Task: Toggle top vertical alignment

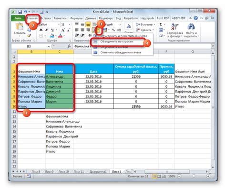Action: [x=77, y=24]
